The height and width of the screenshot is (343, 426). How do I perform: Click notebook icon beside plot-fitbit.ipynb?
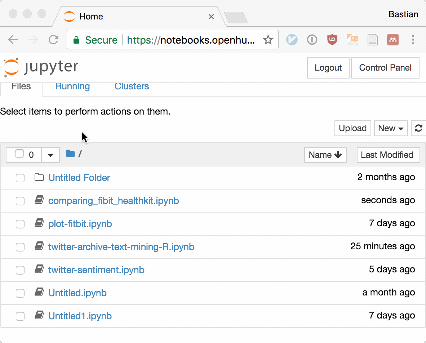[x=39, y=223]
